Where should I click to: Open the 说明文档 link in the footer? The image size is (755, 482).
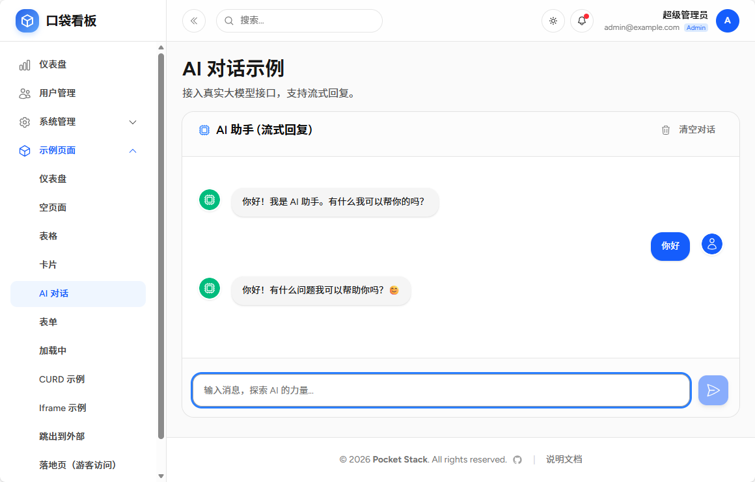coord(564,459)
